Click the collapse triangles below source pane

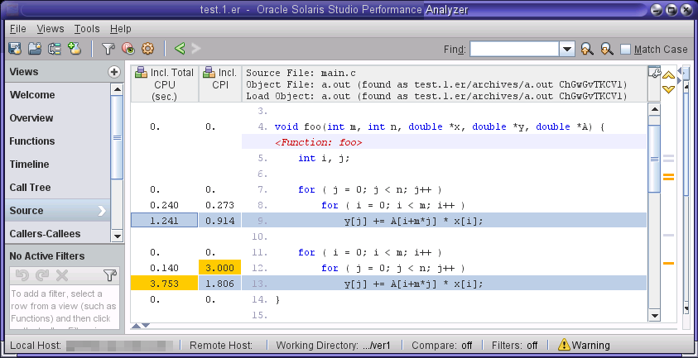coord(141,326)
